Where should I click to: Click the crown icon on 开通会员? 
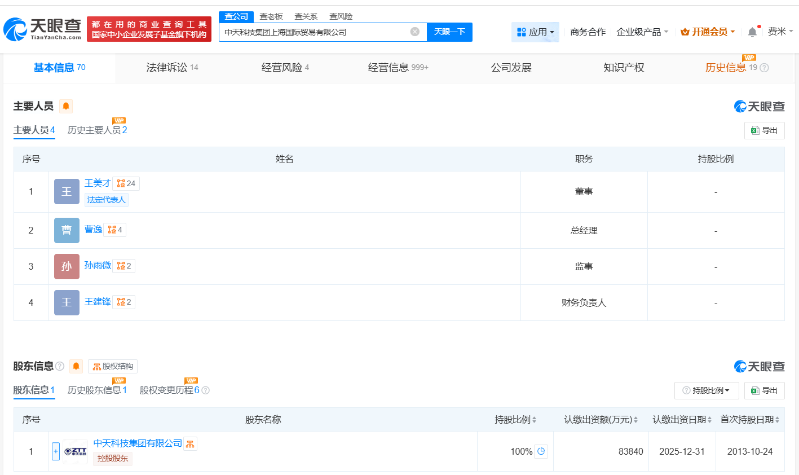686,32
